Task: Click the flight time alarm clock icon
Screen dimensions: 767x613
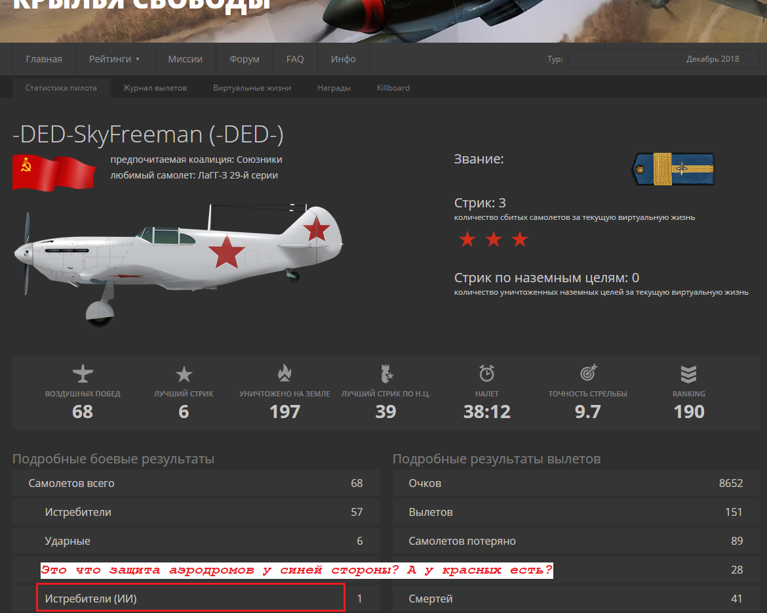Action: [486, 373]
